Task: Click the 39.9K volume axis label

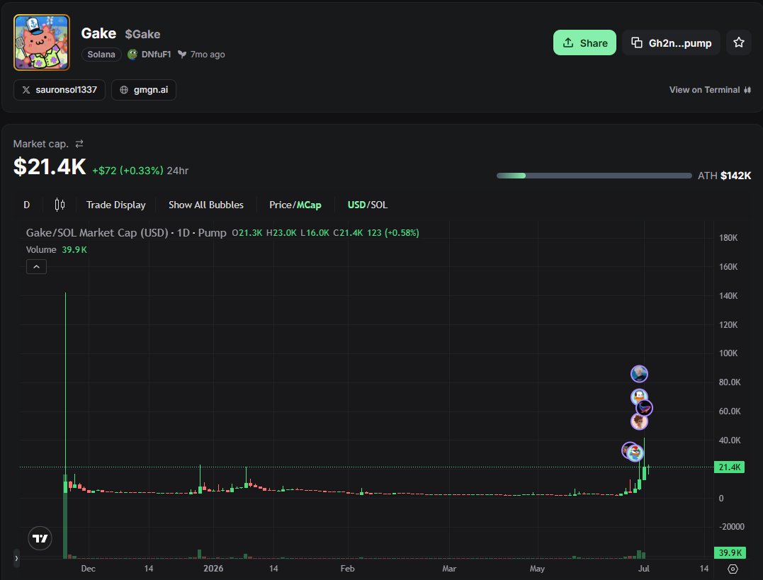Action: pyautogui.click(x=729, y=553)
